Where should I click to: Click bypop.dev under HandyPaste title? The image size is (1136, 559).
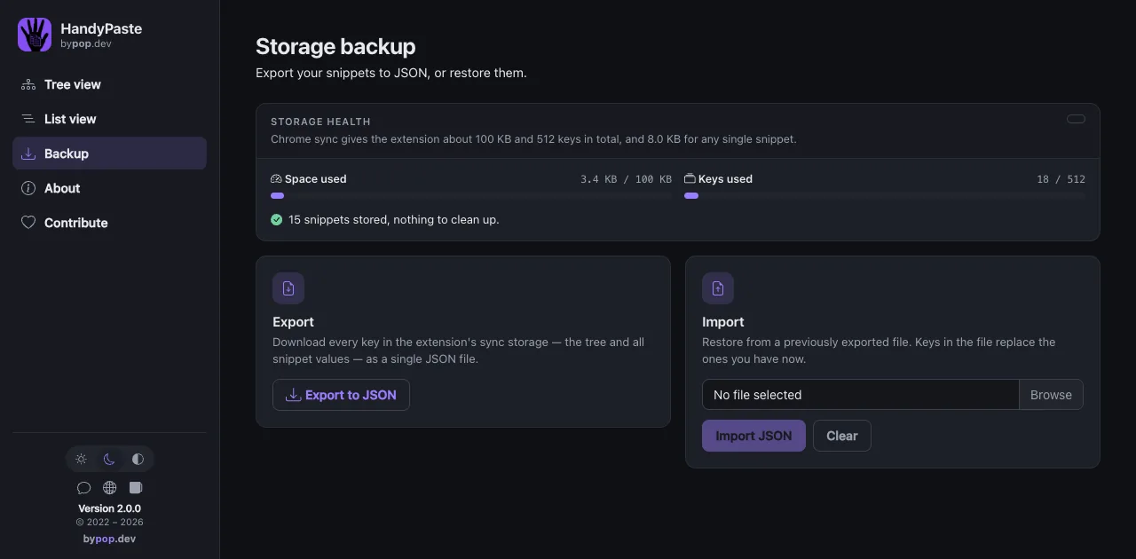(86, 43)
